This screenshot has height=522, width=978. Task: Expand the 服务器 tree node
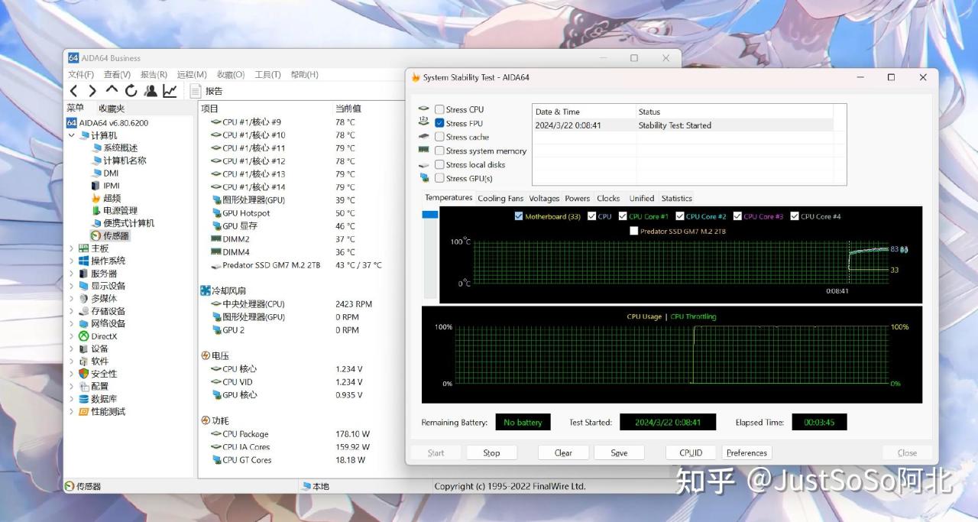(72, 274)
